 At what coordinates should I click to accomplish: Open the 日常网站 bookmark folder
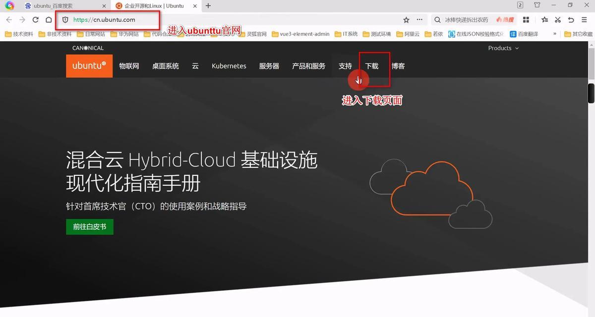(91, 34)
